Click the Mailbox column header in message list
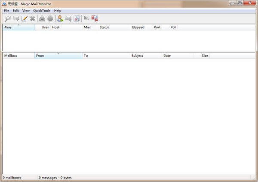The height and width of the screenshot is (182, 258). [18, 55]
